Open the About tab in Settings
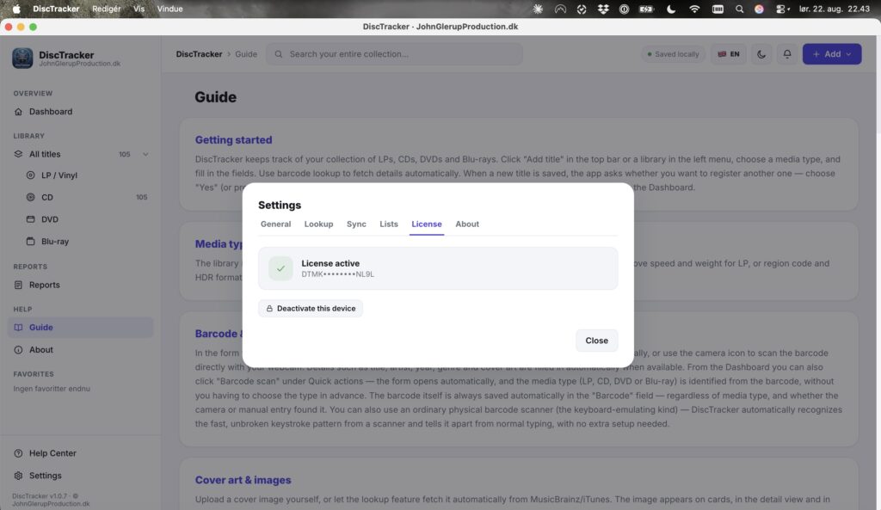Image resolution: width=881 pixels, height=510 pixels. (467, 224)
